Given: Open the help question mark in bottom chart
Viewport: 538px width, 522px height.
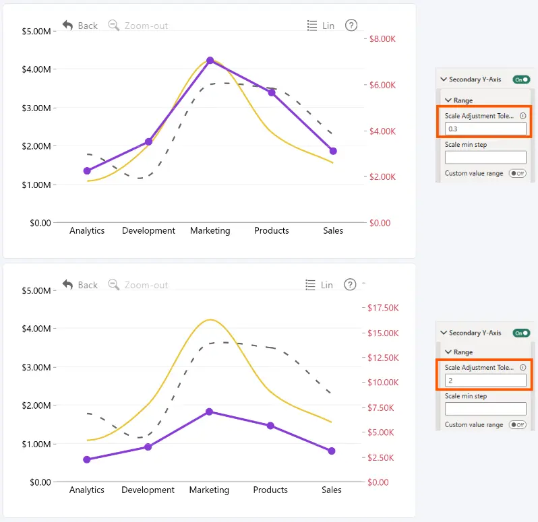Looking at the screenshot, I should (x=350, y=284).
